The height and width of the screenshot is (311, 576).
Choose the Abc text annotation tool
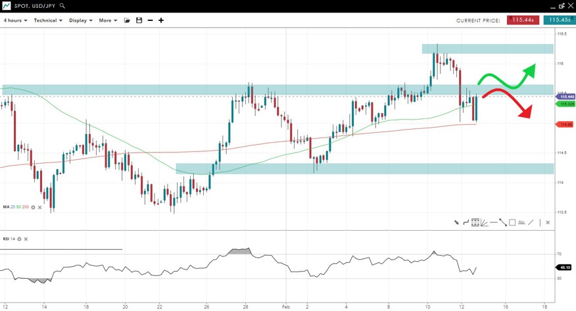click(x=521, y=222)
